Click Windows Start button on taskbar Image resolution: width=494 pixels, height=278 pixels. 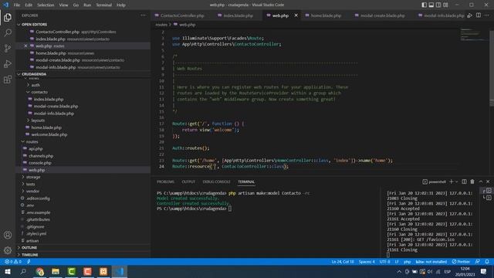coord(7,271)
